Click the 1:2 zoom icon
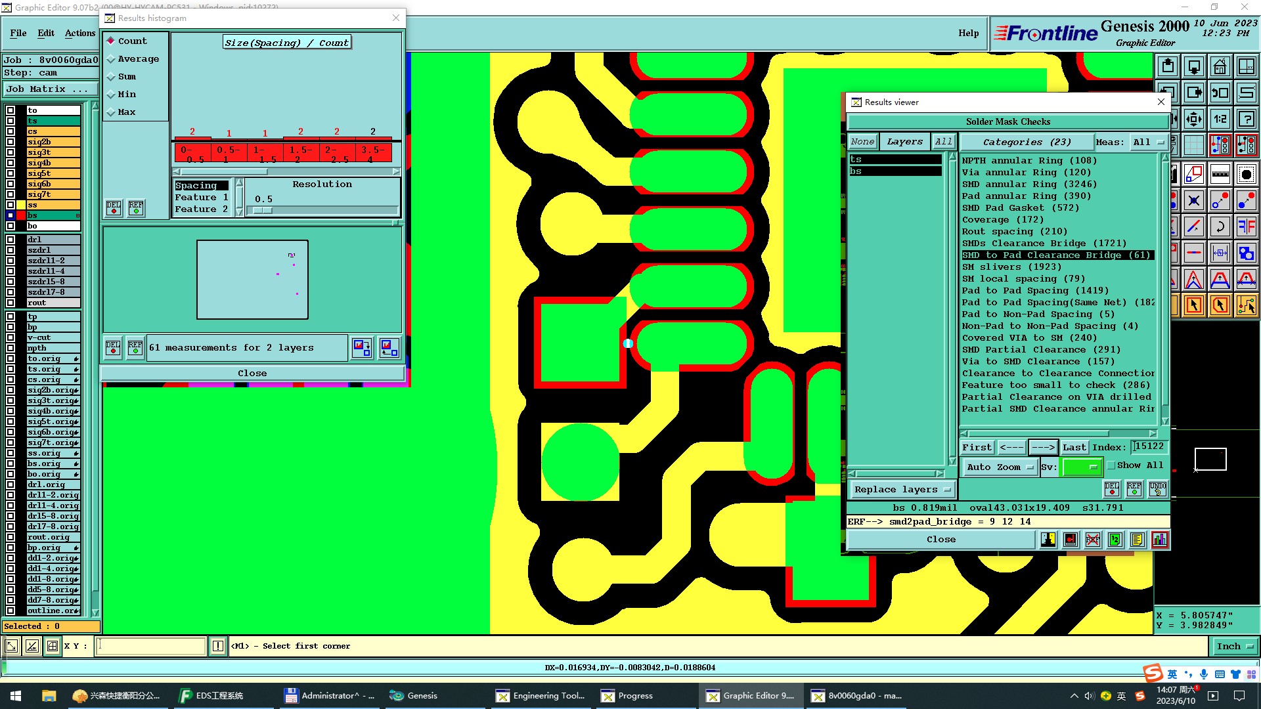 coord(1220,119)
